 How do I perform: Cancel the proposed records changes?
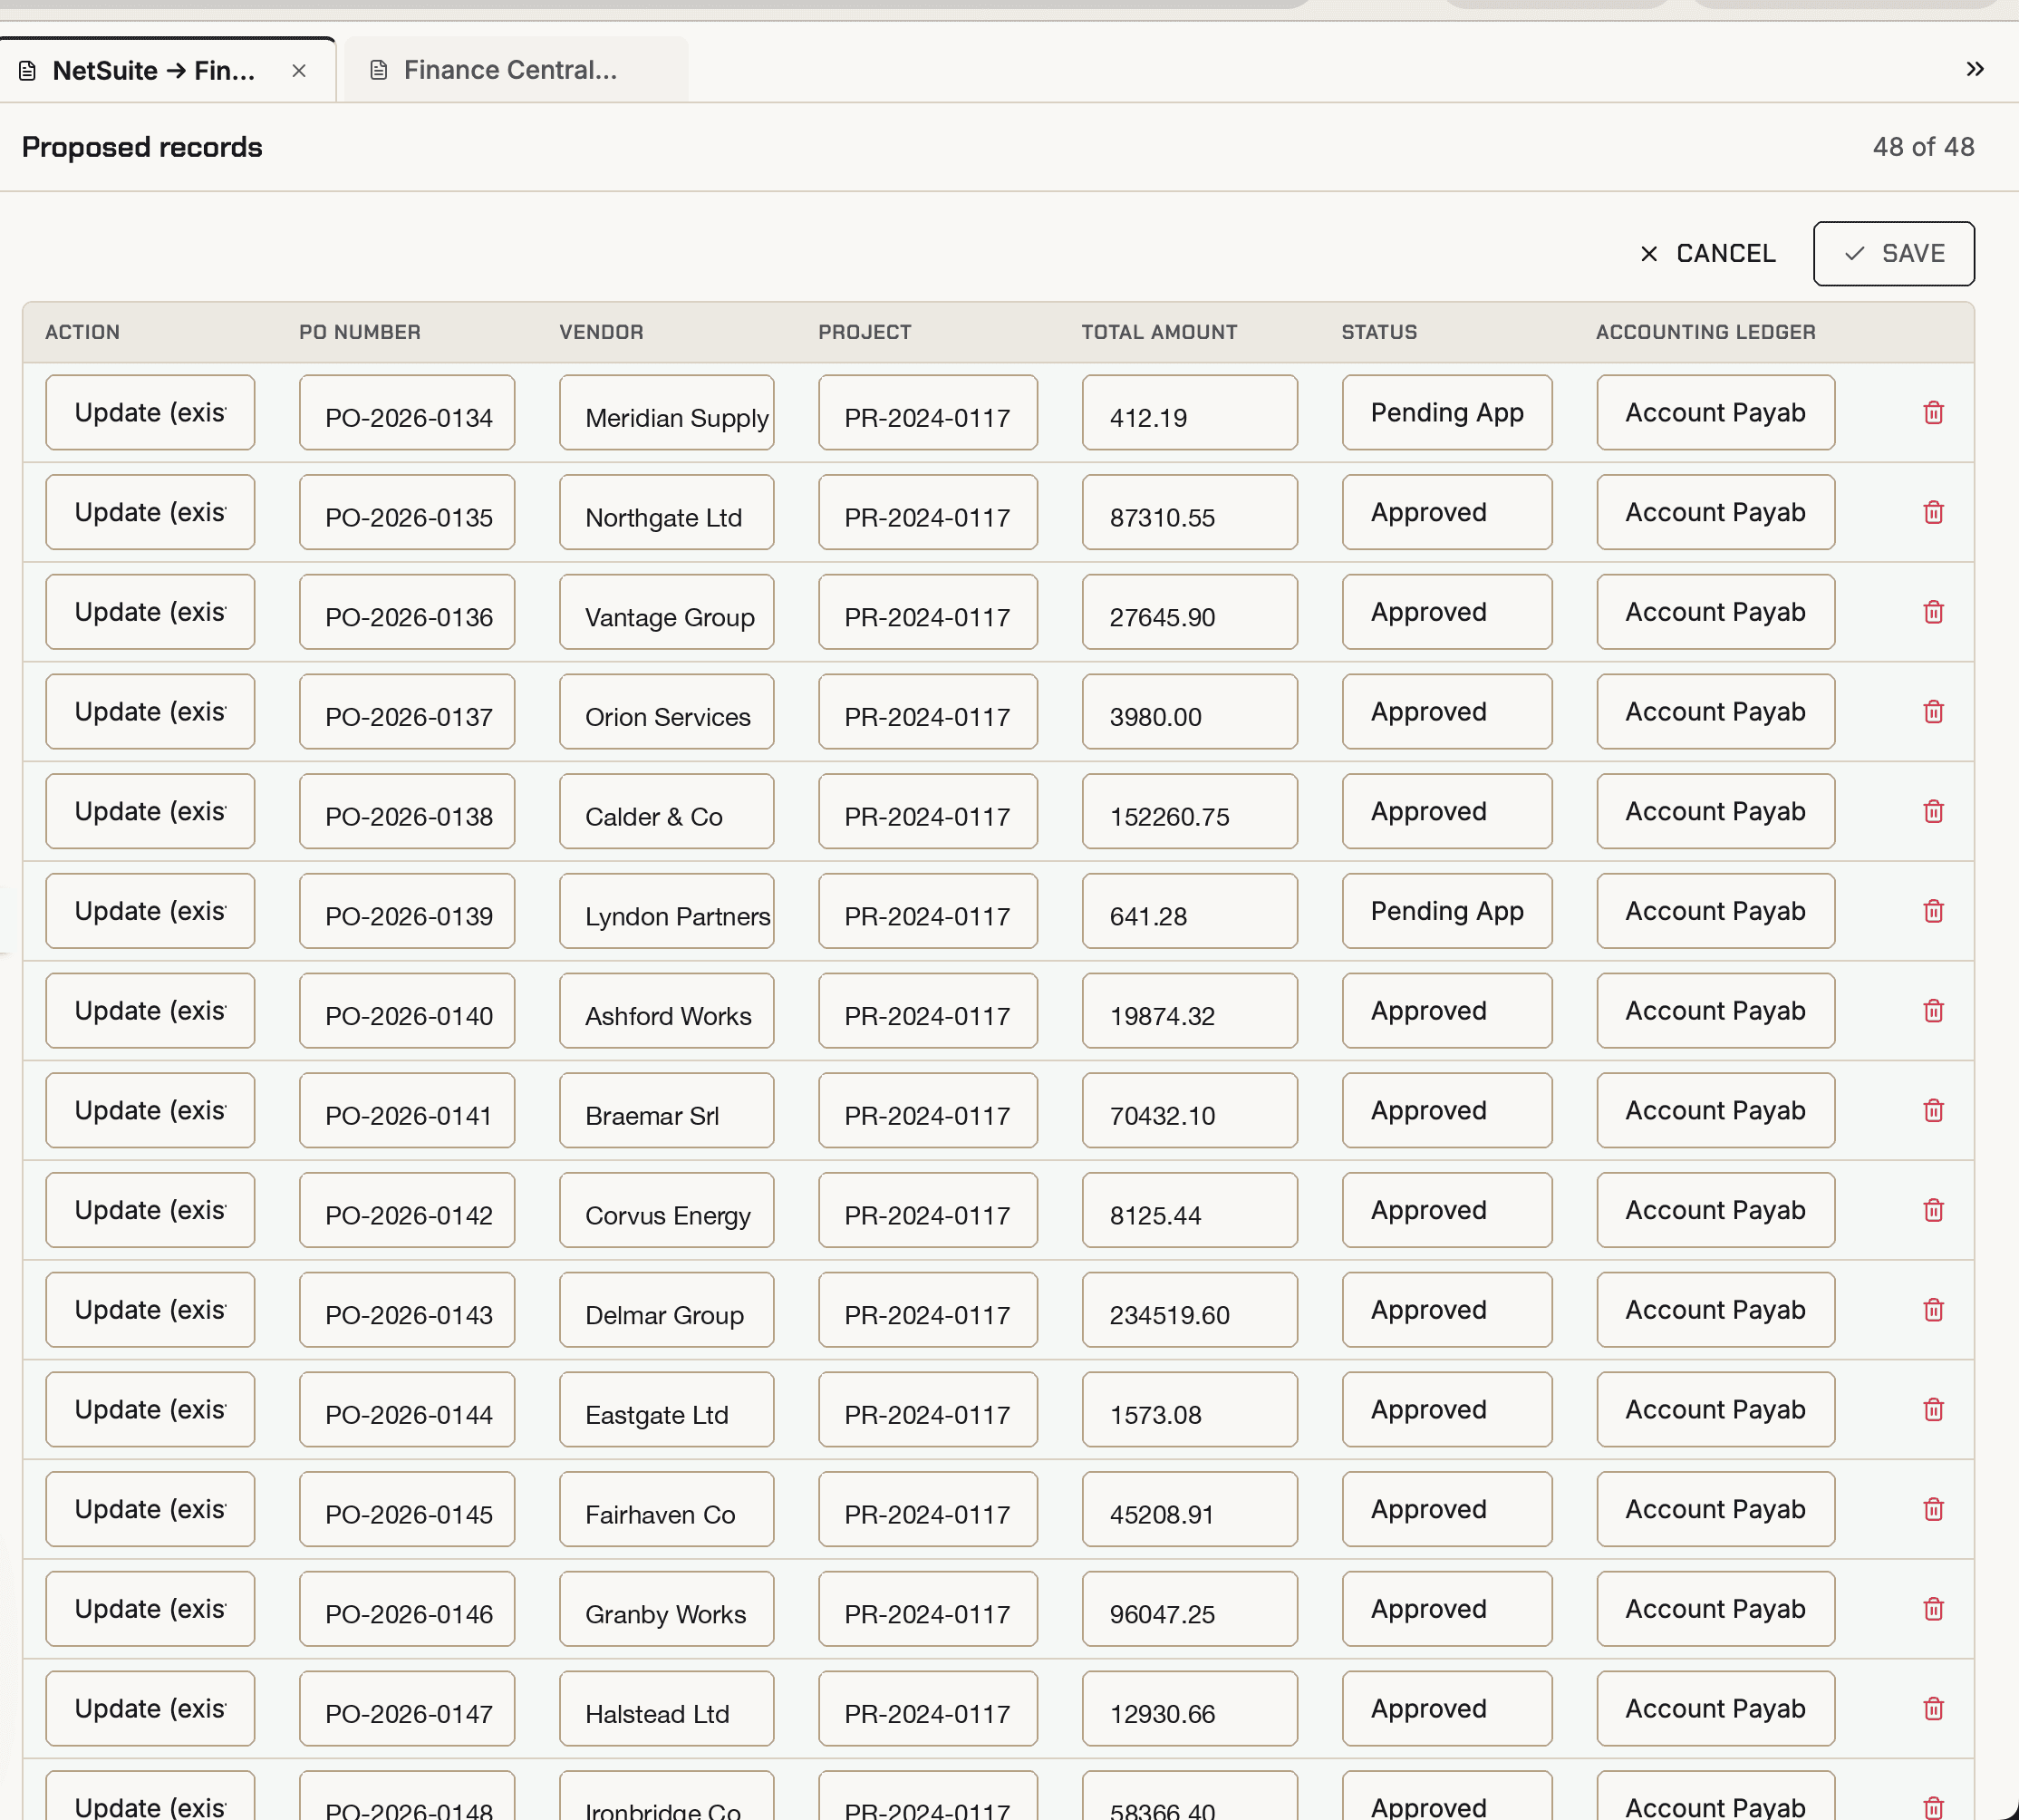point(1708,254)
